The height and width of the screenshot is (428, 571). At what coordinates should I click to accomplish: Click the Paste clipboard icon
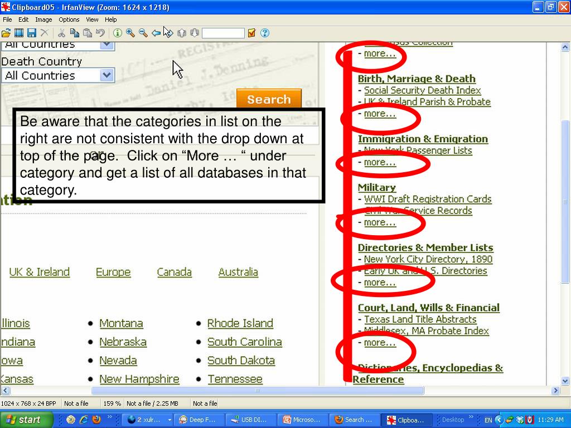(88, 33)
